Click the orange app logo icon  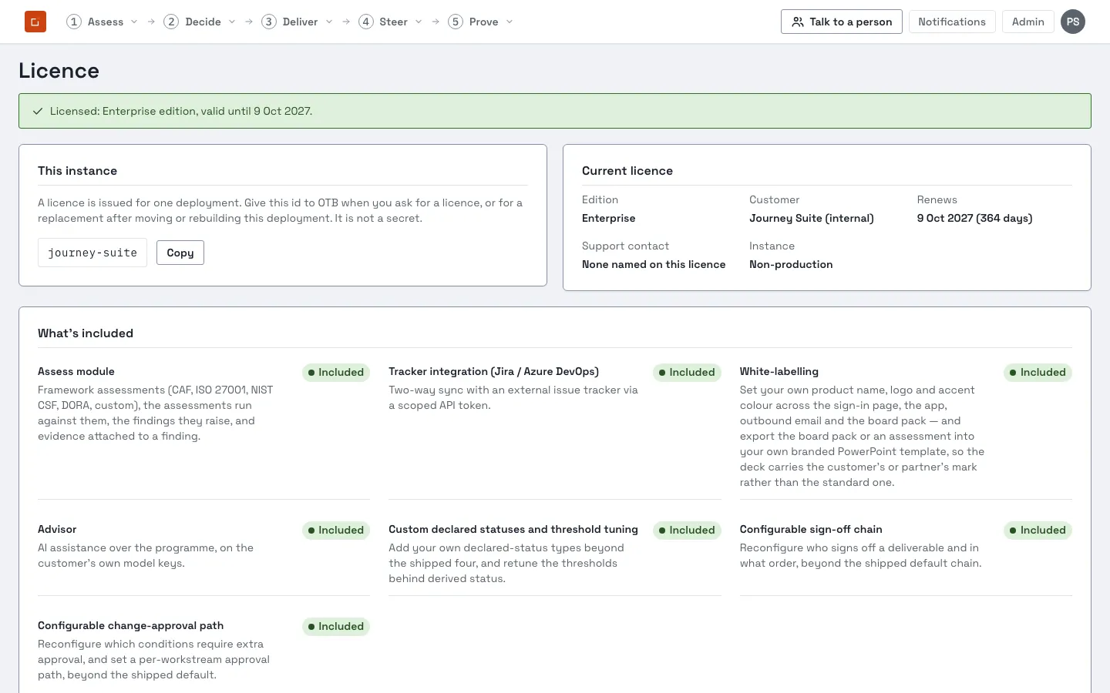[35, 22]
